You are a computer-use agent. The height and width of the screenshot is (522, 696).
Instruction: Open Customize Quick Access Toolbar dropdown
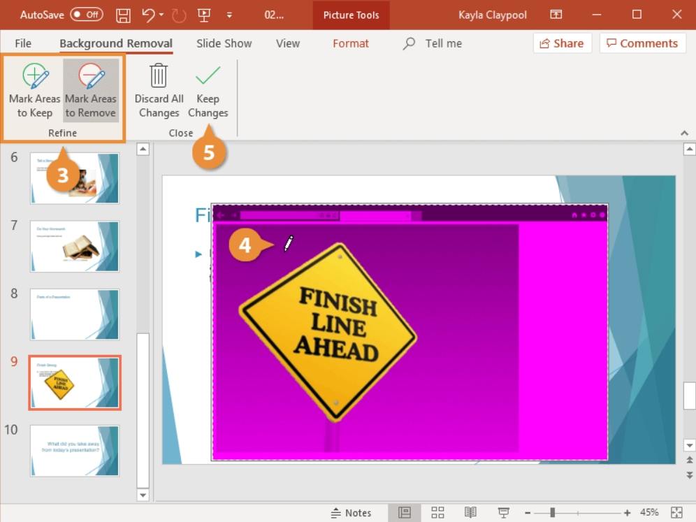[x=230, y=15]
